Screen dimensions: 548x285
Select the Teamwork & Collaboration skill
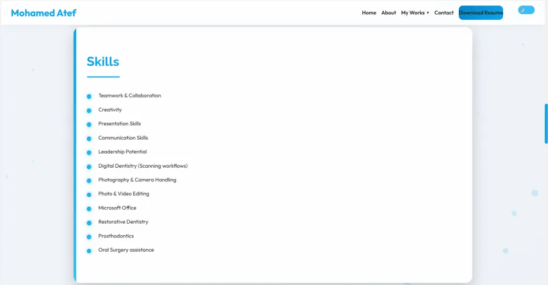130,95
